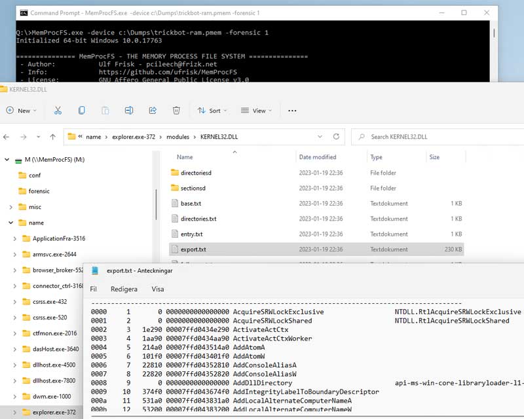Click the Rename icon in Explorer toolbar
The height and width of the screenshot is (419, 524).
pos(129,111)
